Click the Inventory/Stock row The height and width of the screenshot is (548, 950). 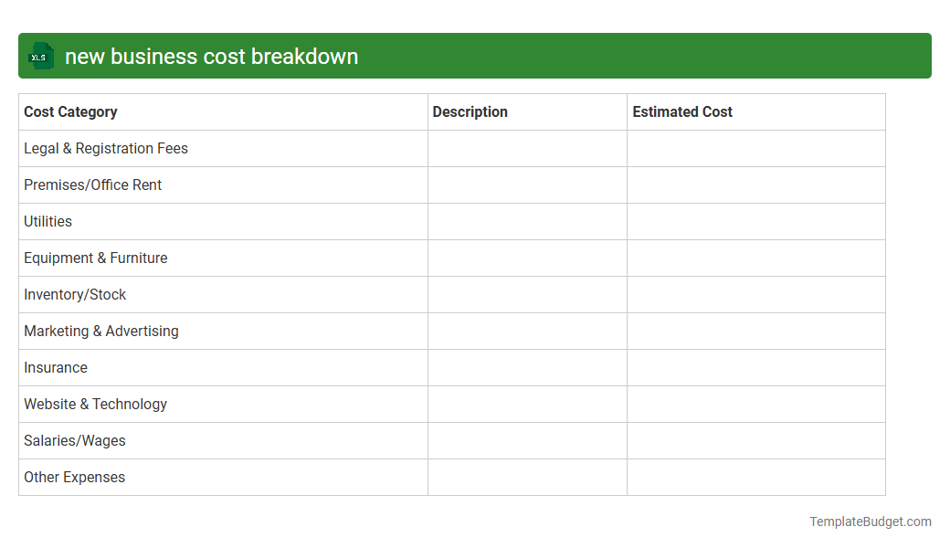tap(75, 294)
